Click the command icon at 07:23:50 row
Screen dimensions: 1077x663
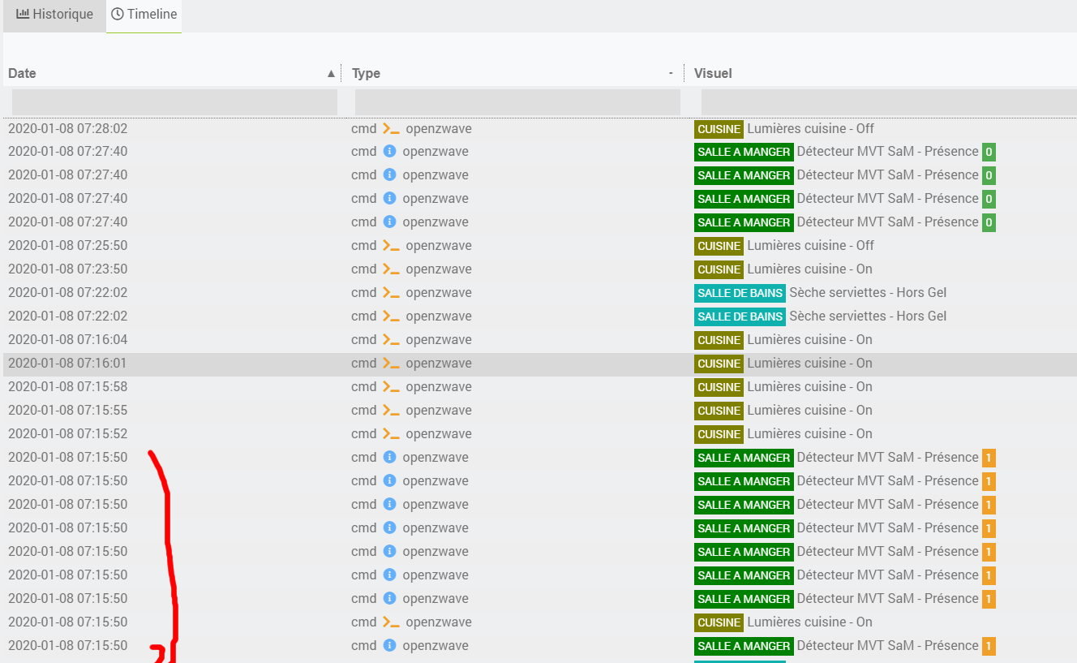[x=391, y=269]
